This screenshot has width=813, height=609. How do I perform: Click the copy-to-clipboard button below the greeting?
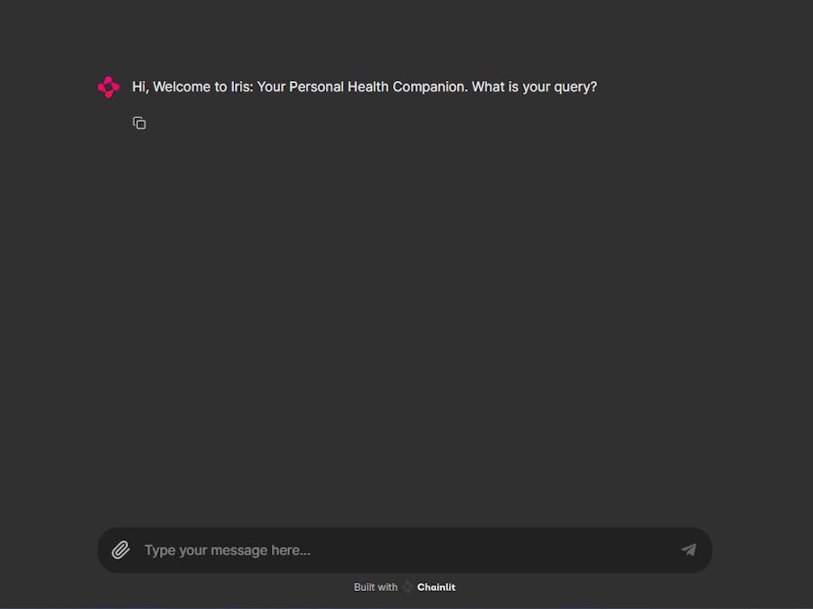pyautogui.click(x=139, y=124)
